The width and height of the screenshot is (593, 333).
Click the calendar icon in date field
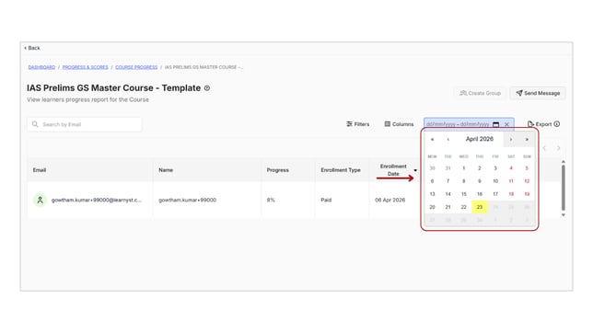click(x=495, y=124)
